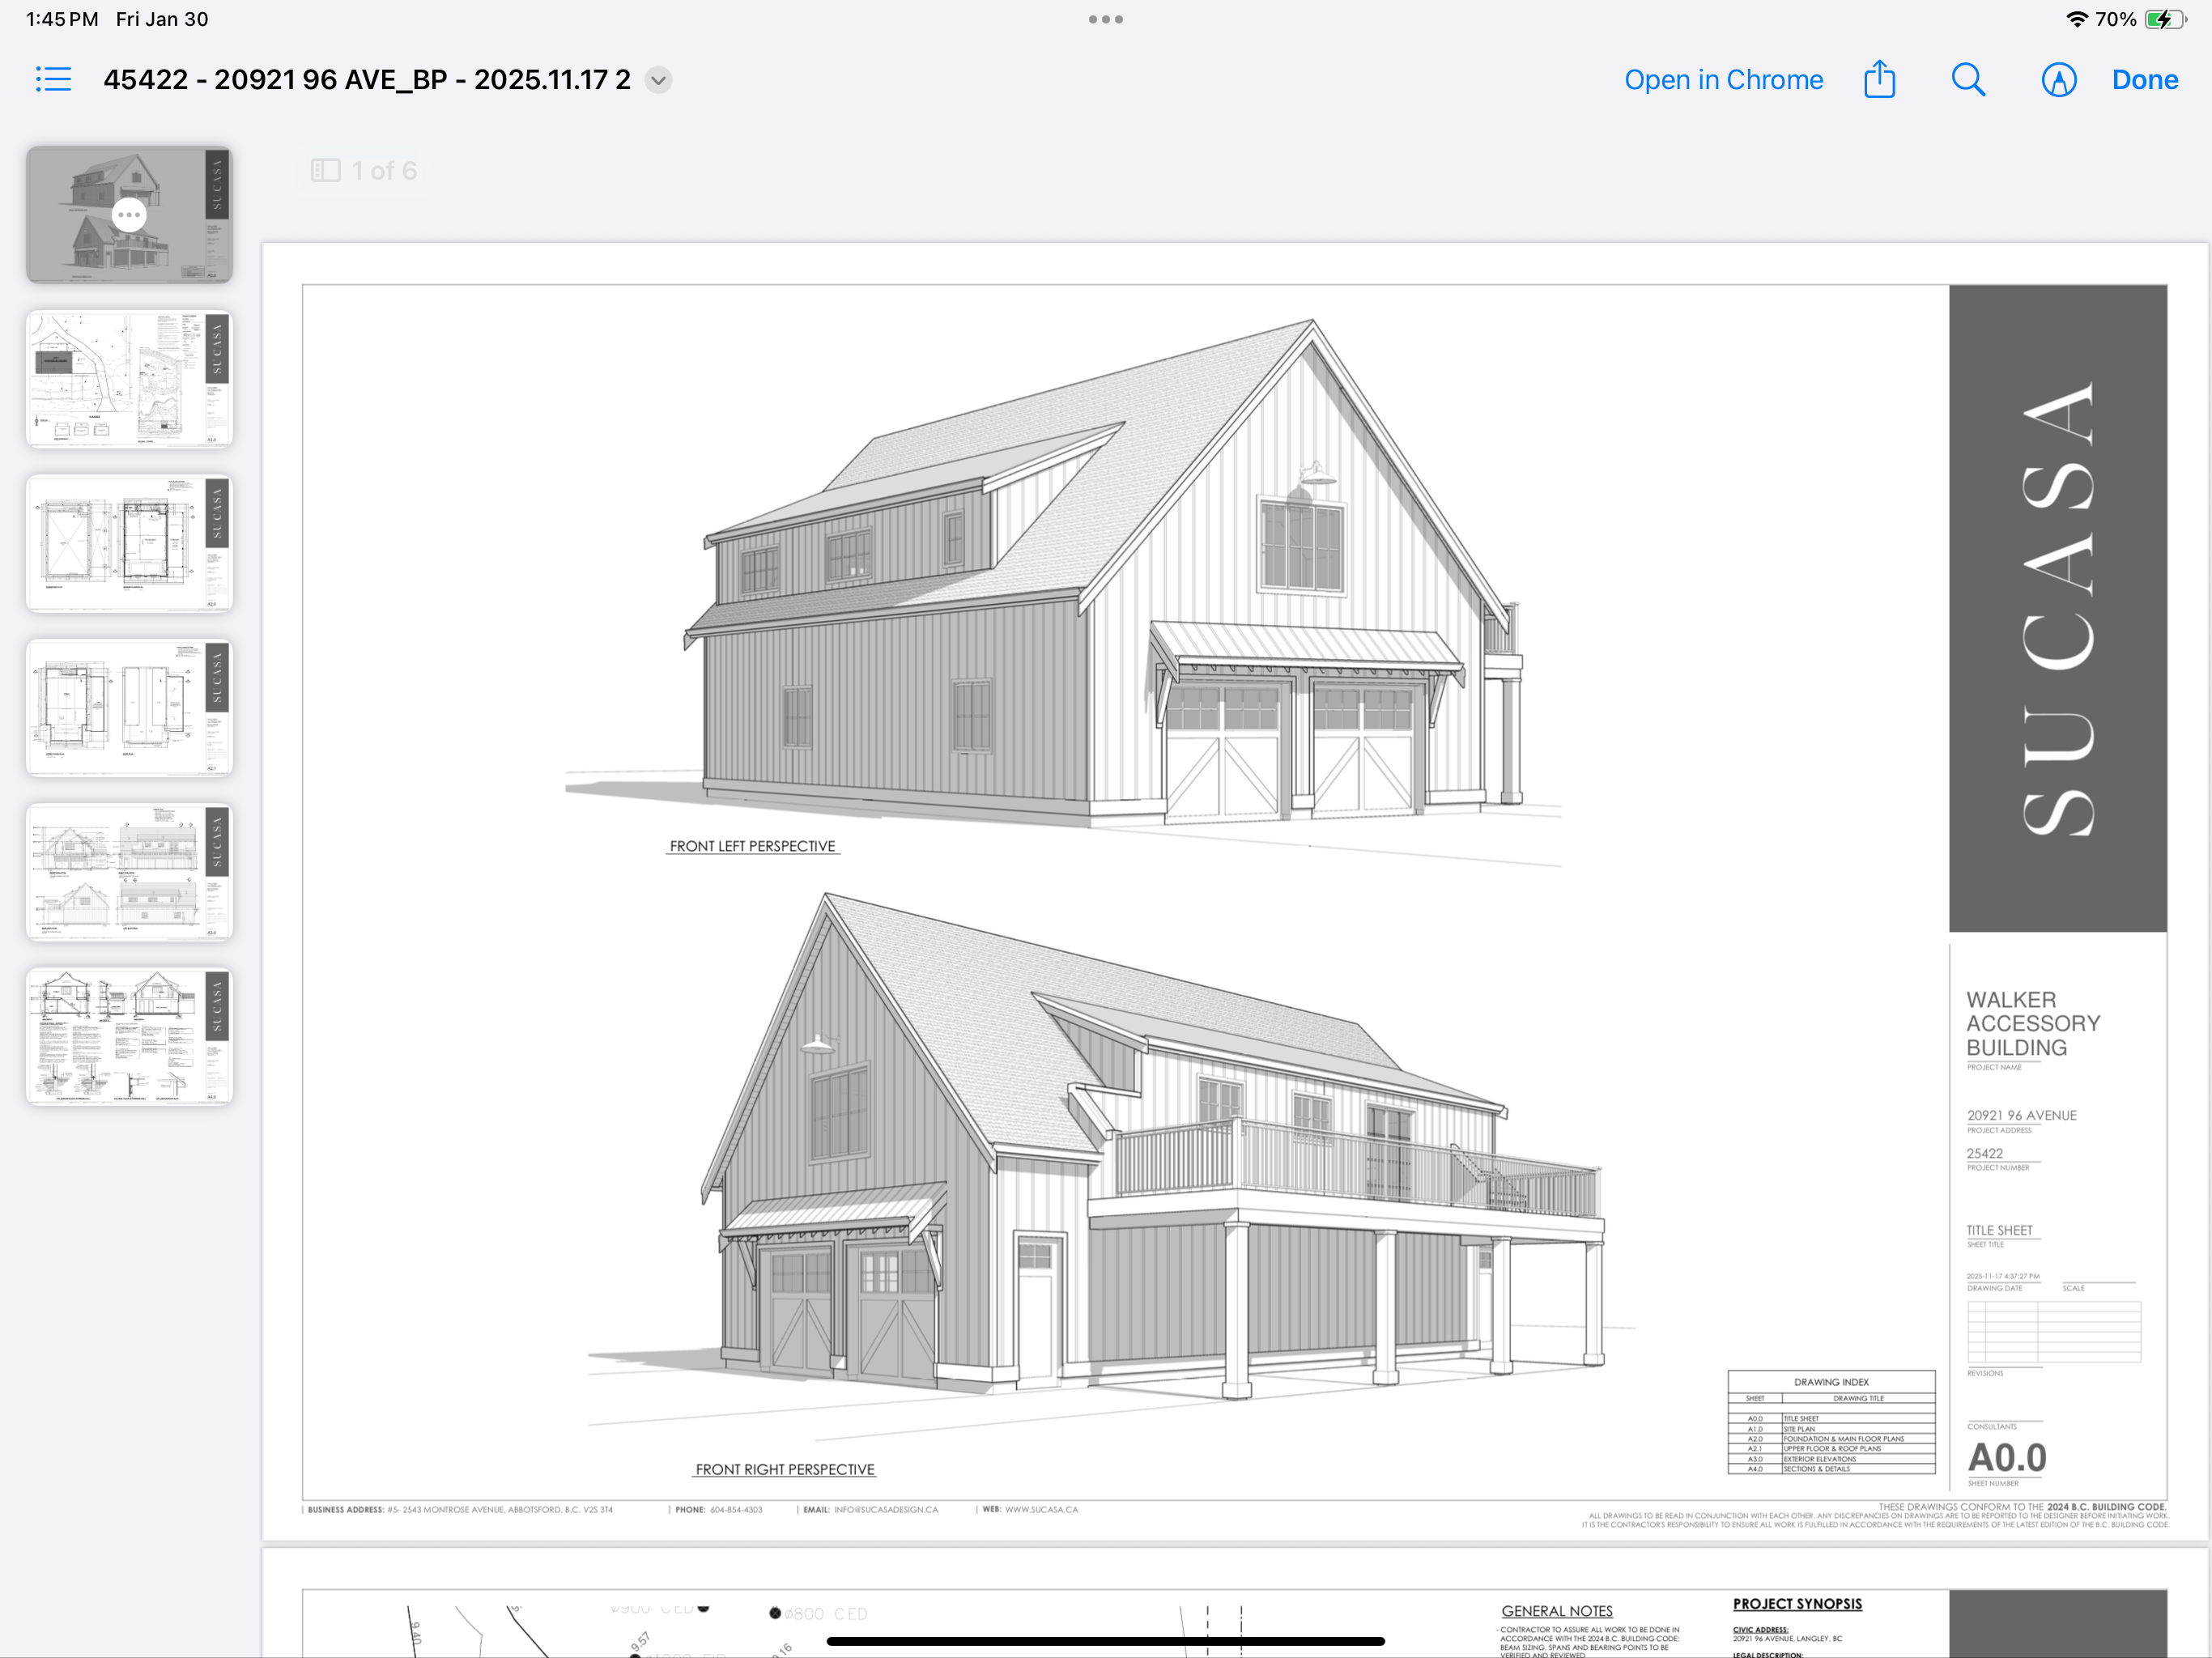The width and height of the screenshot is (2212, 1658).
Task: Expand the document title chevron dropdown
Action: tap(658, 80)
